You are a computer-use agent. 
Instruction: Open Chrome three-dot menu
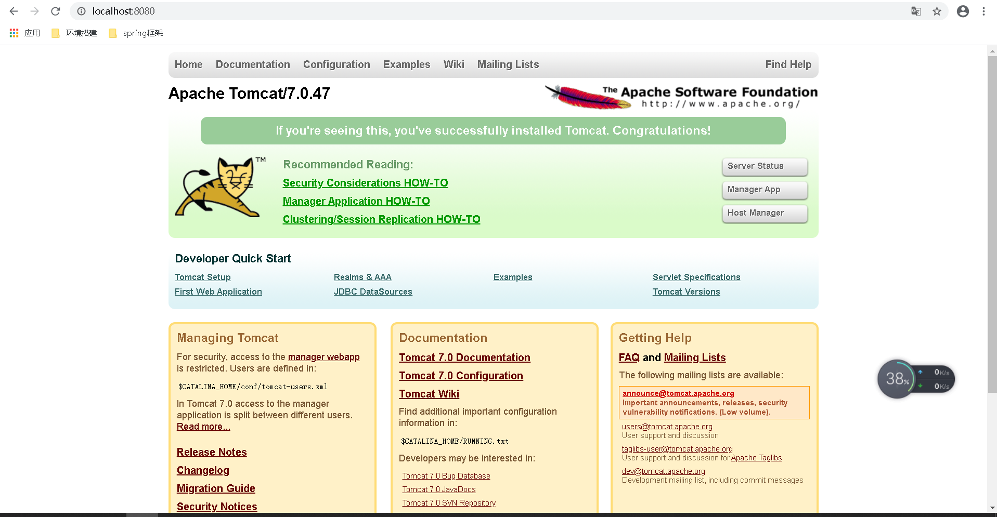tap(983, 11)
